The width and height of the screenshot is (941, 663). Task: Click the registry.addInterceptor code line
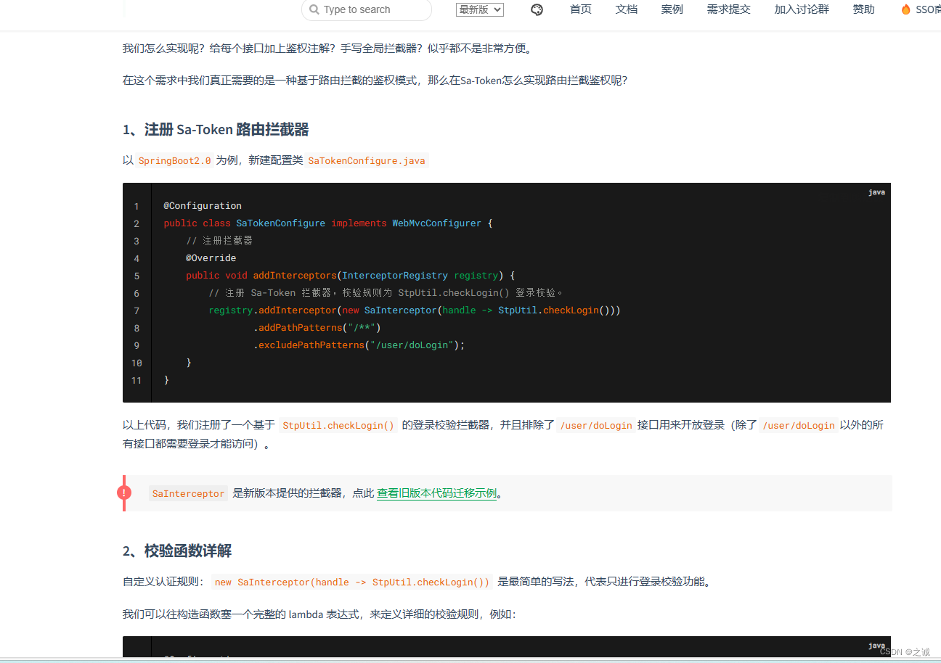point(415,310)
